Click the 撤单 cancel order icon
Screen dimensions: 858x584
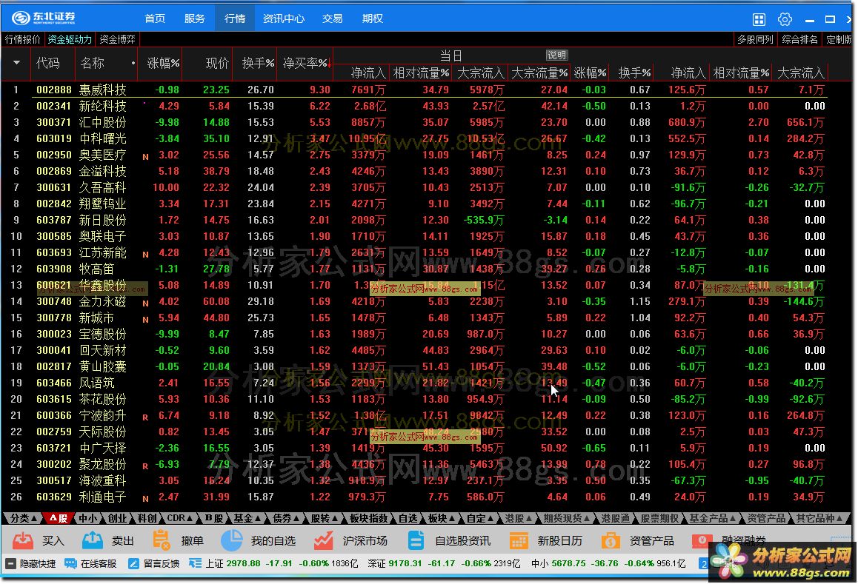click(x=162, y=540)
